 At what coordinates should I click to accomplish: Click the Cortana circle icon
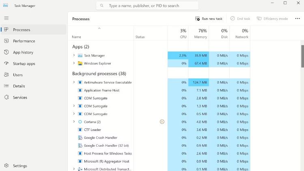80,122
